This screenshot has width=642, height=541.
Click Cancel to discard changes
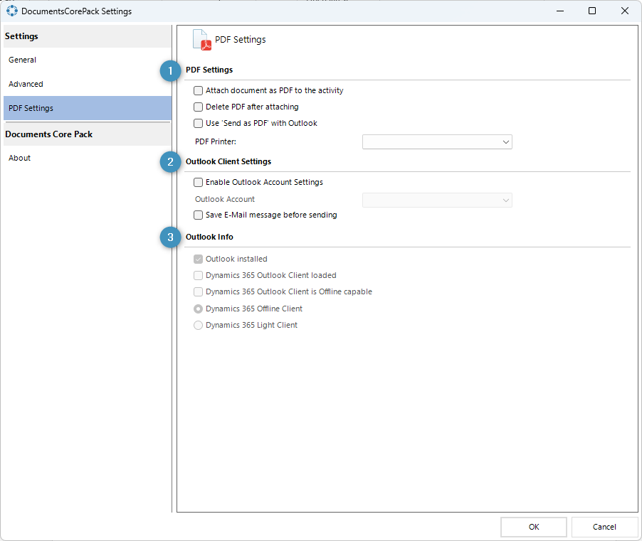pyautogui.click(x=604, y=527)
